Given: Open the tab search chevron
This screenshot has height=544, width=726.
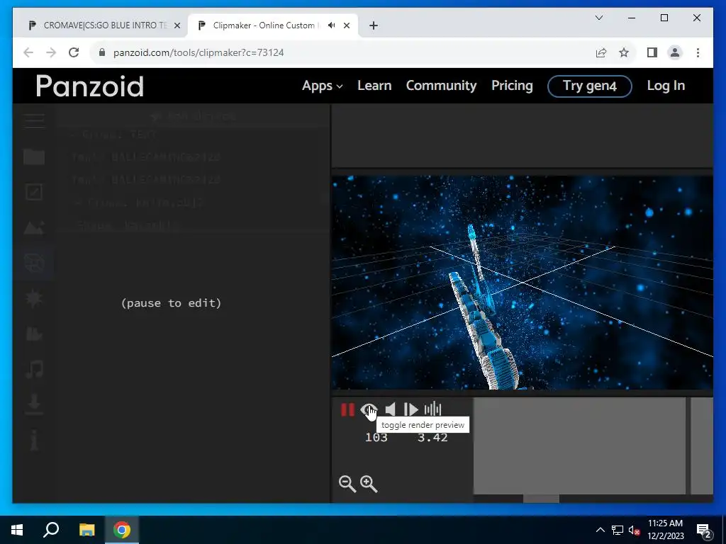Looking at the screenshot, I should coord(599,18).
